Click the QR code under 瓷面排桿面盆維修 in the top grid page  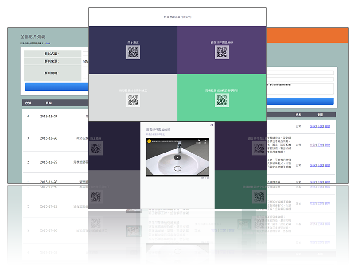click(222, 52)
